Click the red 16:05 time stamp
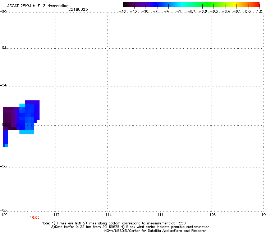 tap(35, 218)
